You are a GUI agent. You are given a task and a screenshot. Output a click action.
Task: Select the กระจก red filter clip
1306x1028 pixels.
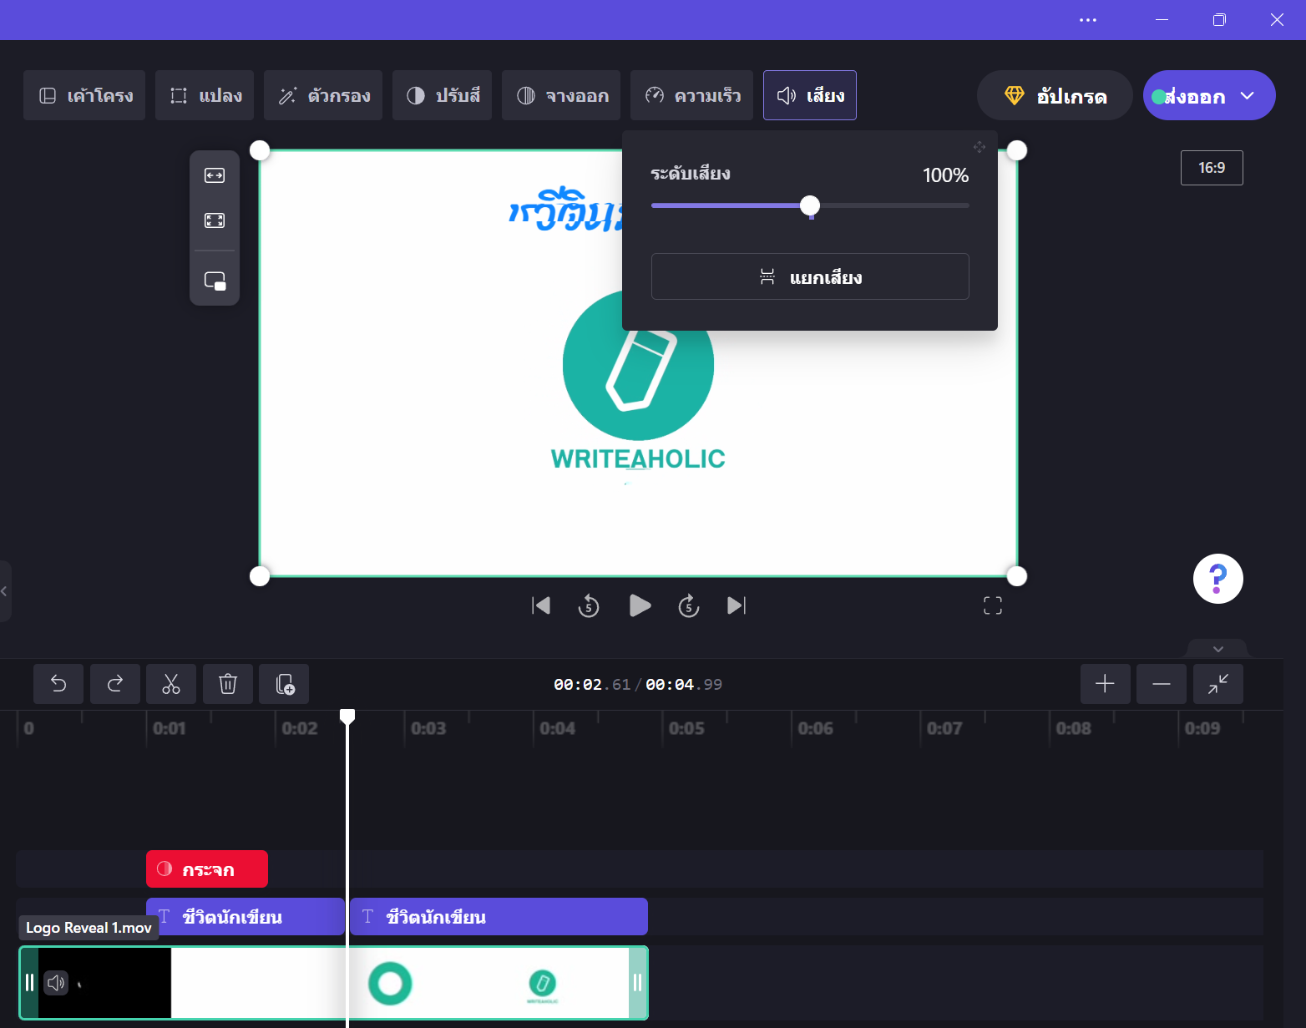click(x=207, y=869)
